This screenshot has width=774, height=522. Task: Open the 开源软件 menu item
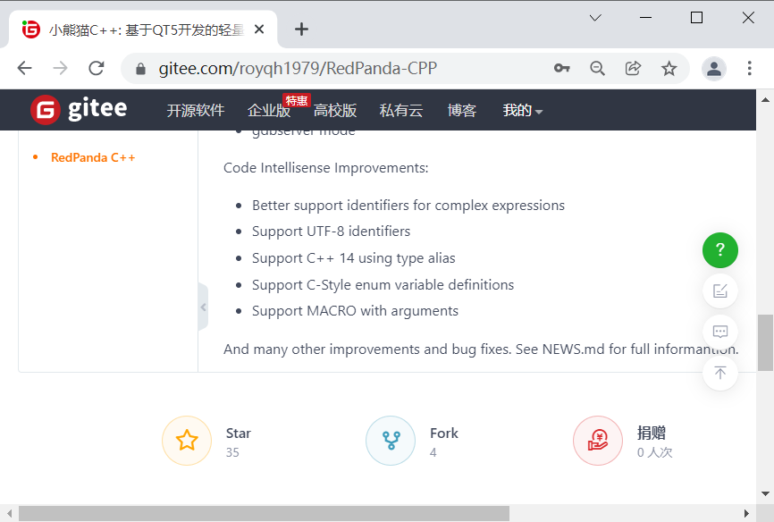196,110
